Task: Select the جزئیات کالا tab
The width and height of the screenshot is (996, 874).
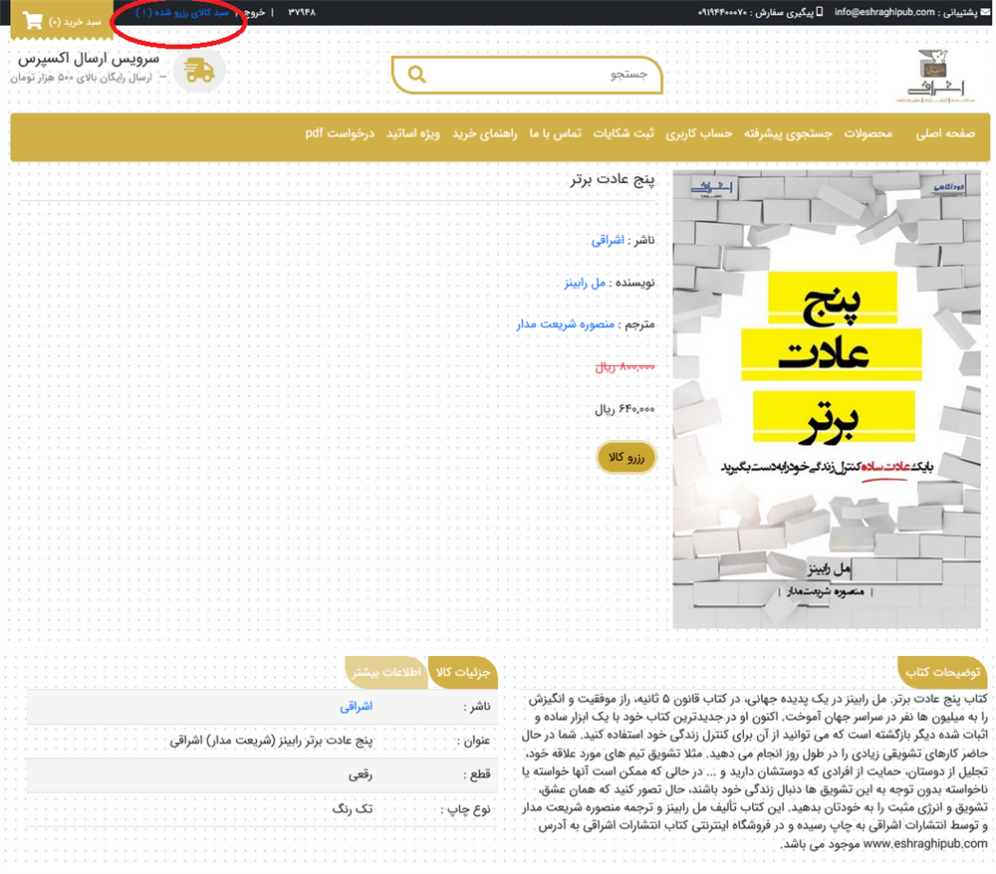Action: click(x=461, y=672)
